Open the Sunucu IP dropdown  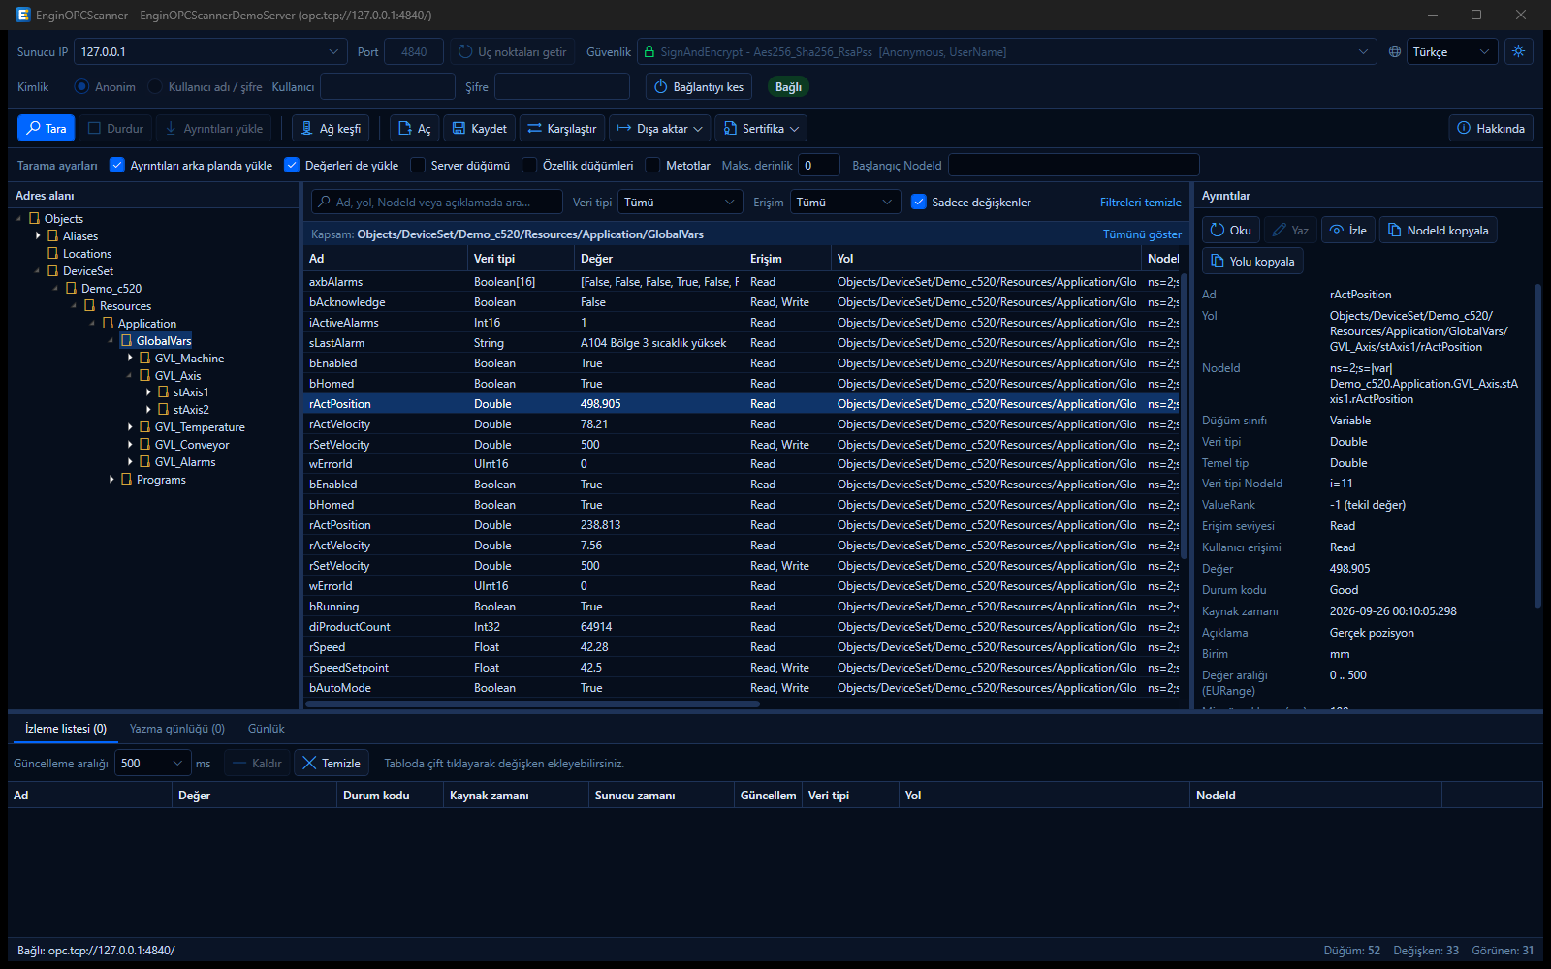coord(210,52)
